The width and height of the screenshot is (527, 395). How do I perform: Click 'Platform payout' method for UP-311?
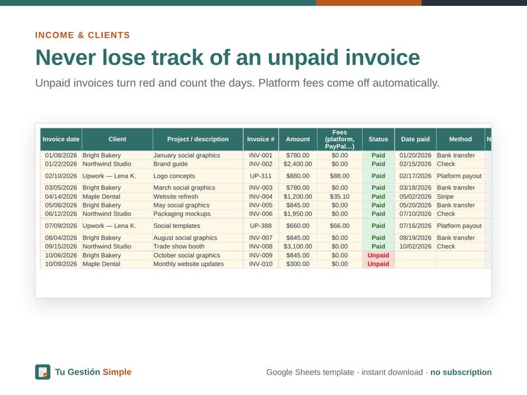461,176
